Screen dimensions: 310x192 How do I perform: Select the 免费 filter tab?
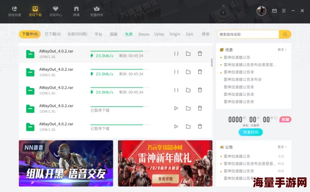(x=129, y=34)
